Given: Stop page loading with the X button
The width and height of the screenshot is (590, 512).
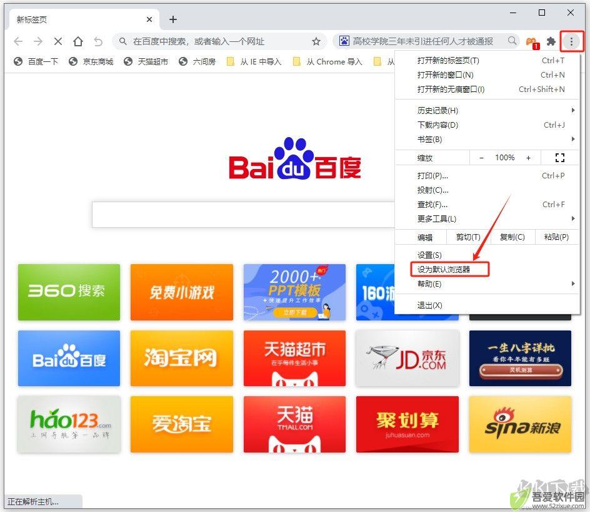Looking at the screenshot, I should (x=58, y=41).
